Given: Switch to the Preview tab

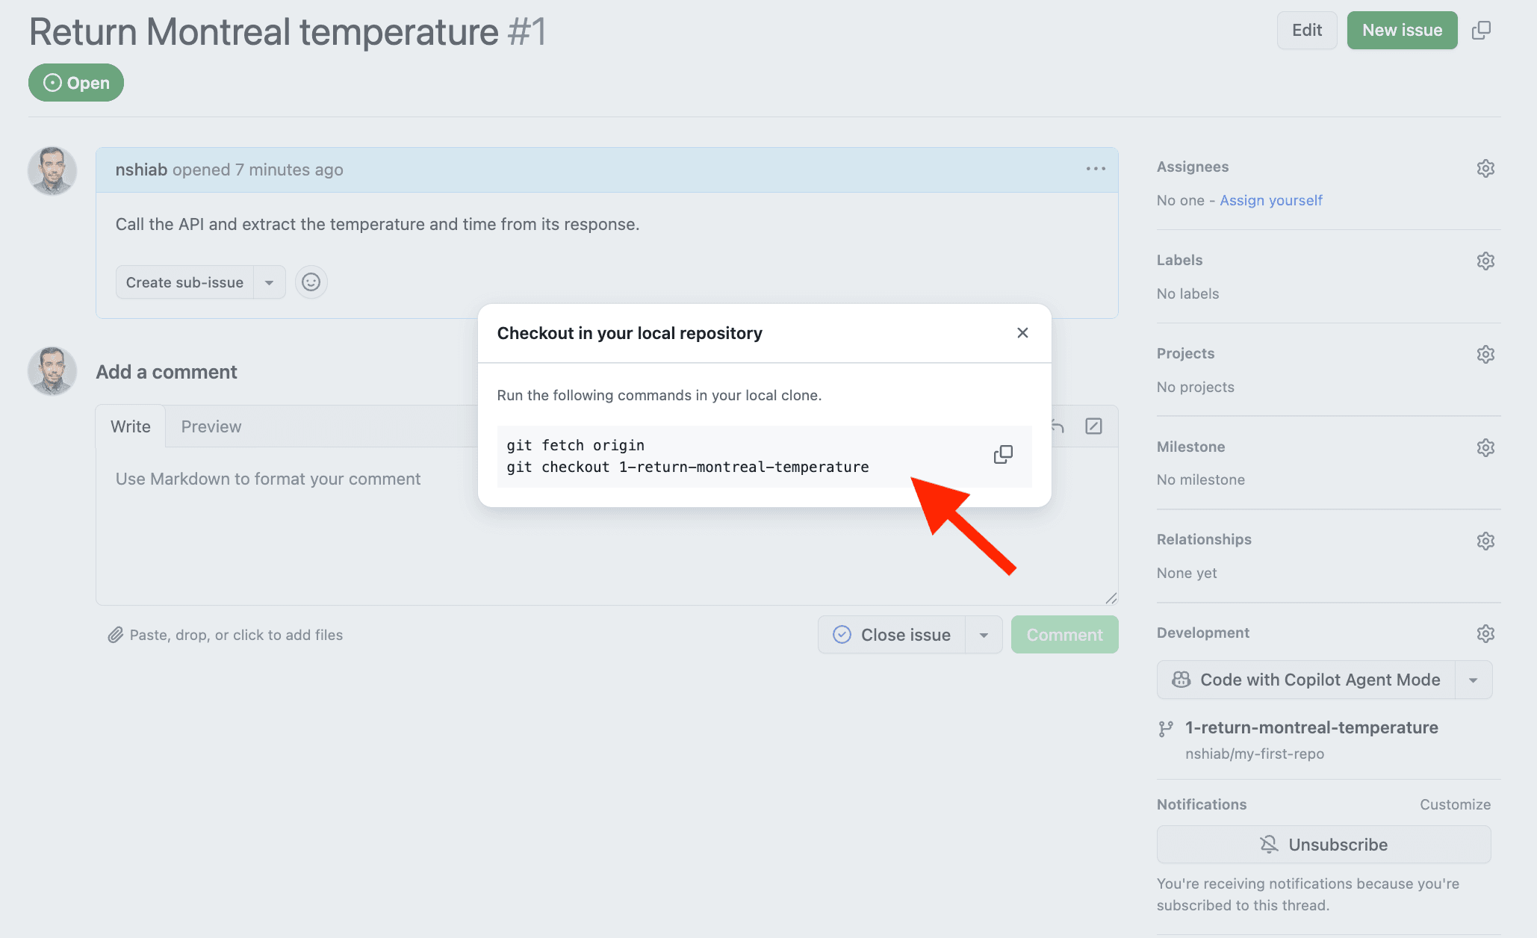Looking at the screenshot, I should [211, 426].
